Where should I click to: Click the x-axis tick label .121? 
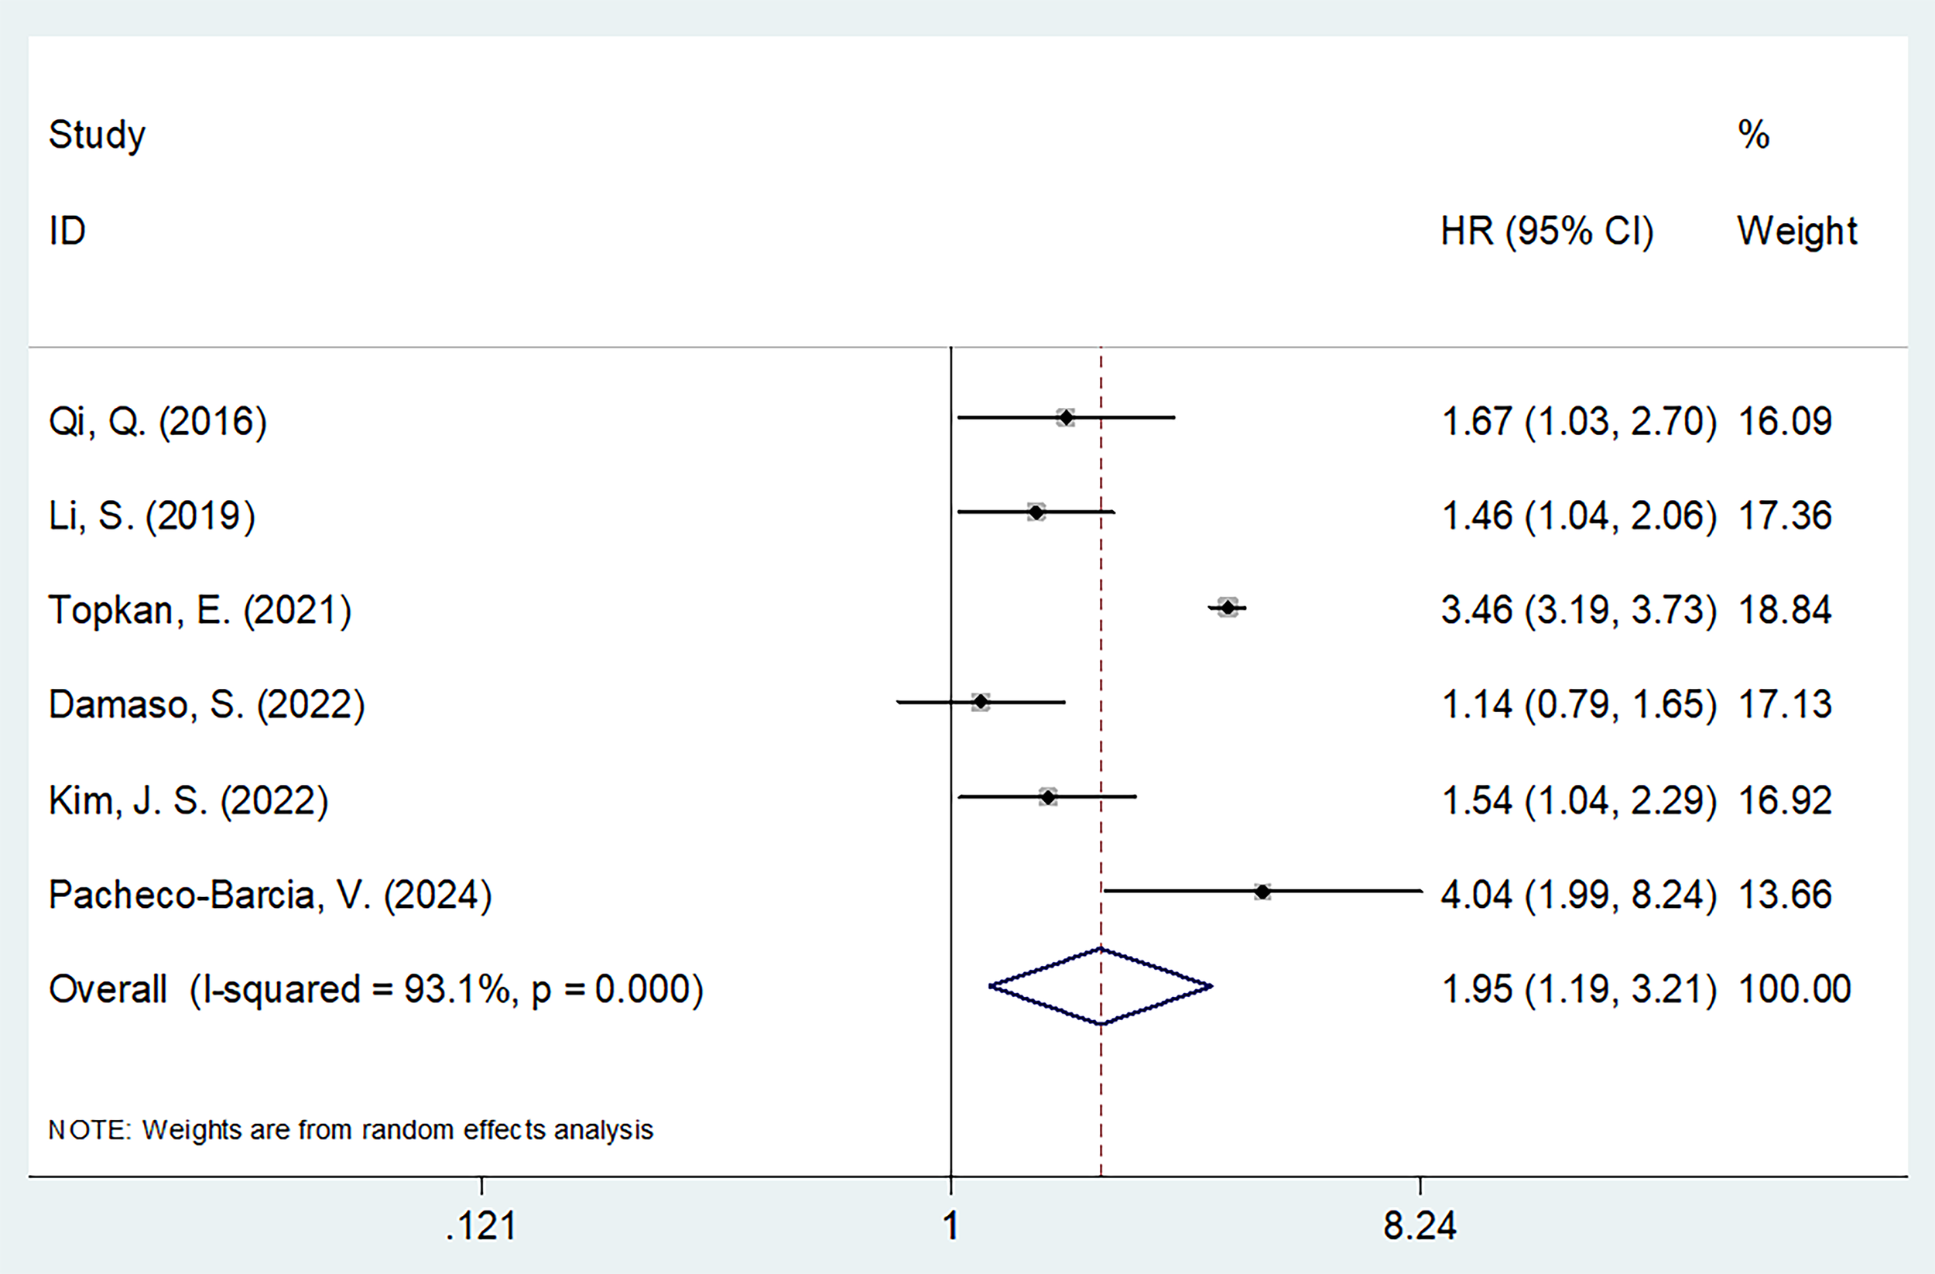[x=481, y=1225]
